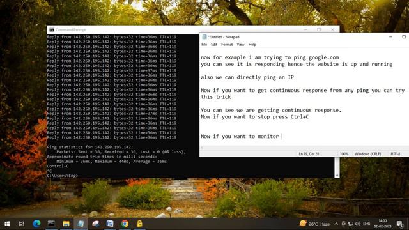Click the Notepad horizontal scrollbar left arrow
The width and height of the screenshot is (409, 230).
point(202,148)
